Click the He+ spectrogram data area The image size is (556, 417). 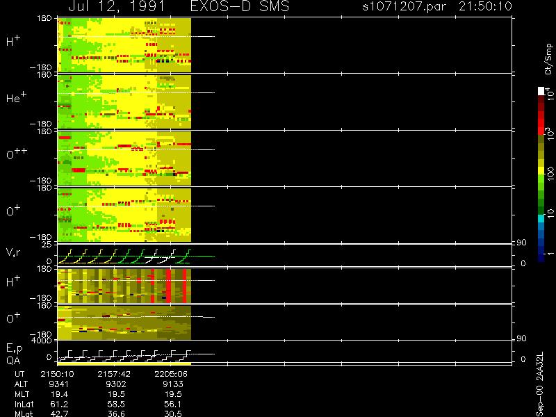pos(124,101)
